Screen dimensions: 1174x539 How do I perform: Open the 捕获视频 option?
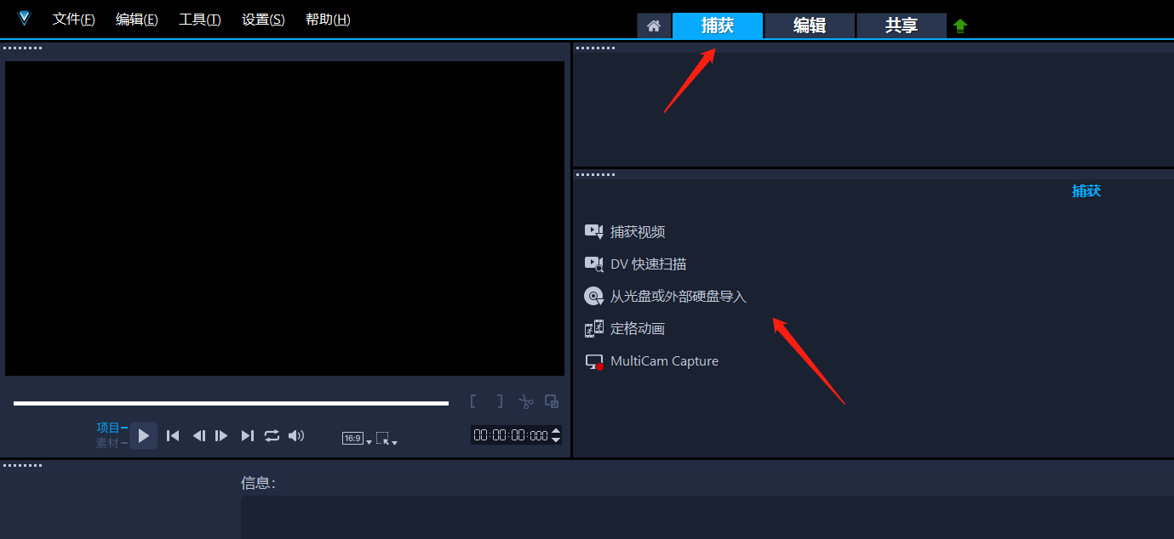(x=638, y=232)
